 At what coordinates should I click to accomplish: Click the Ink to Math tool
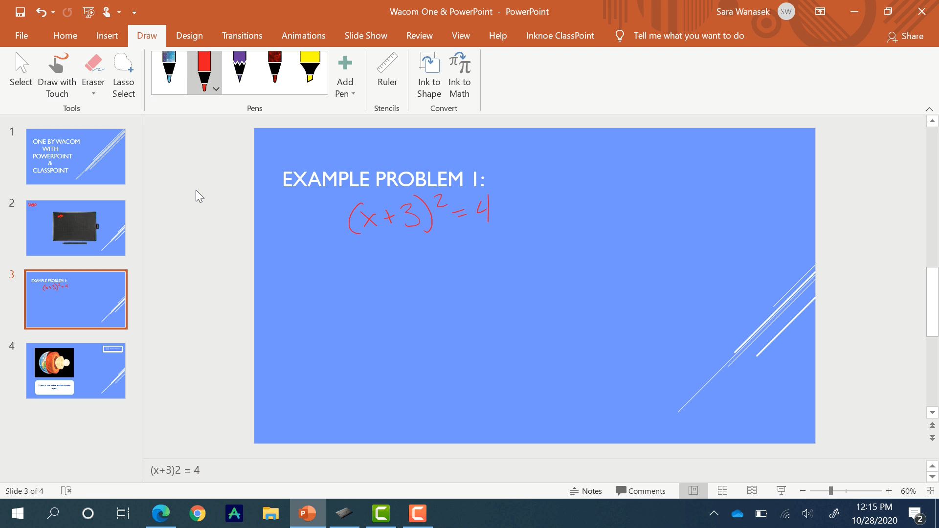click(x=460, y=75)
